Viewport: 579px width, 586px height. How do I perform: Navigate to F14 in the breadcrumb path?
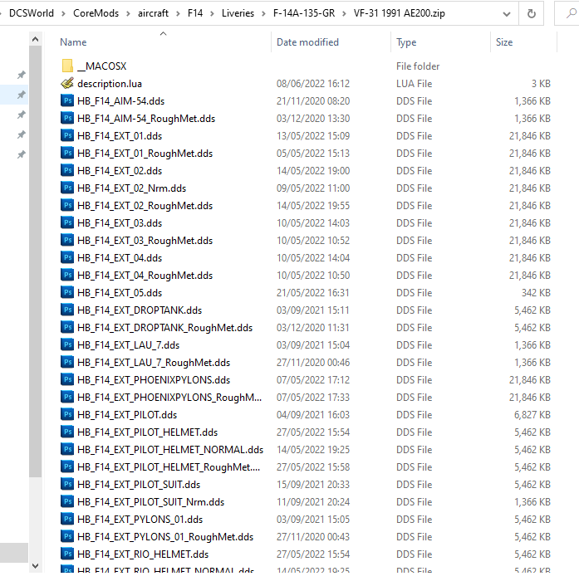(x=195, y=13)
